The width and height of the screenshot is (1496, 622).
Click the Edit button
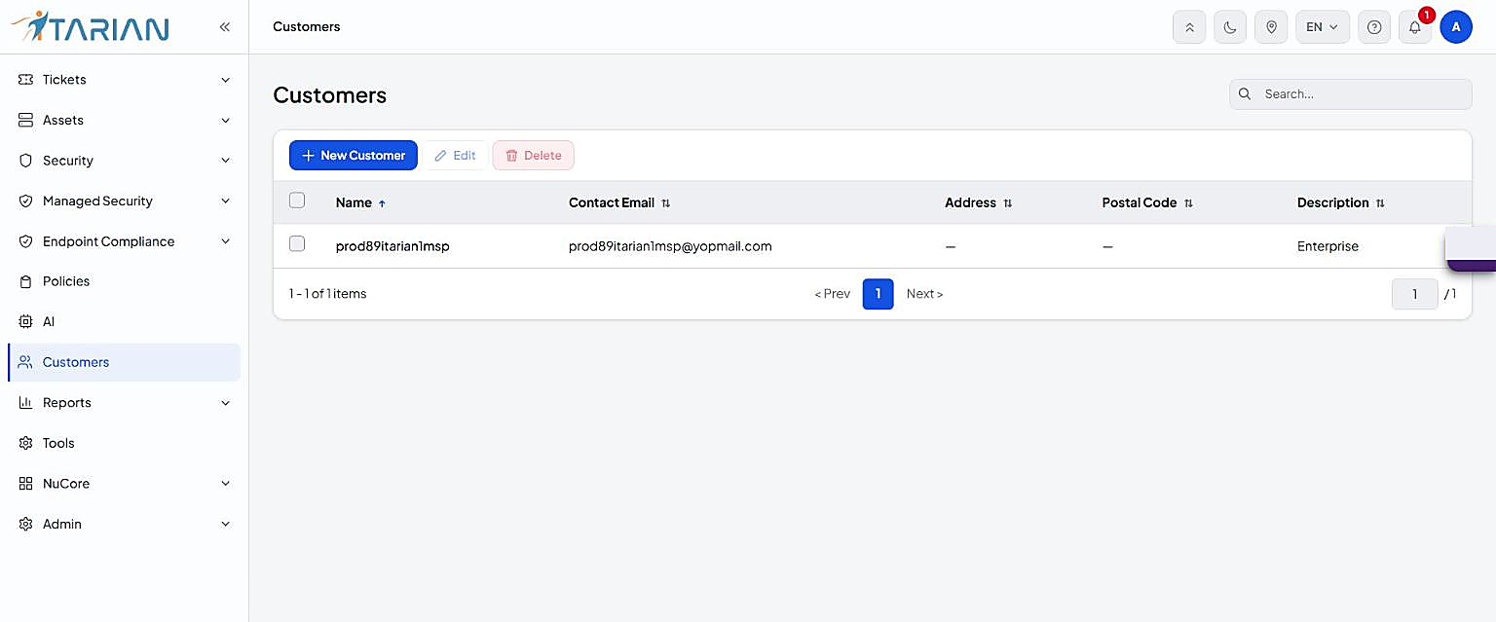click(x=455, y=156)
